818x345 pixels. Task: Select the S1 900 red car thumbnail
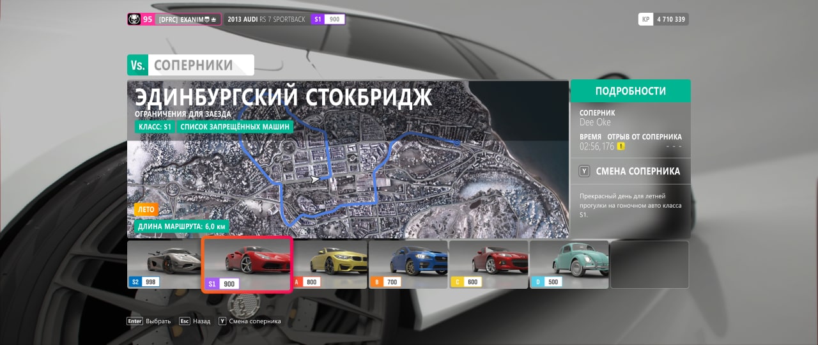pyautogui.click(x=247, y=264)
